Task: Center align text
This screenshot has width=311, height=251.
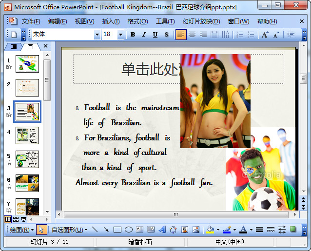Action: (192, 35)
